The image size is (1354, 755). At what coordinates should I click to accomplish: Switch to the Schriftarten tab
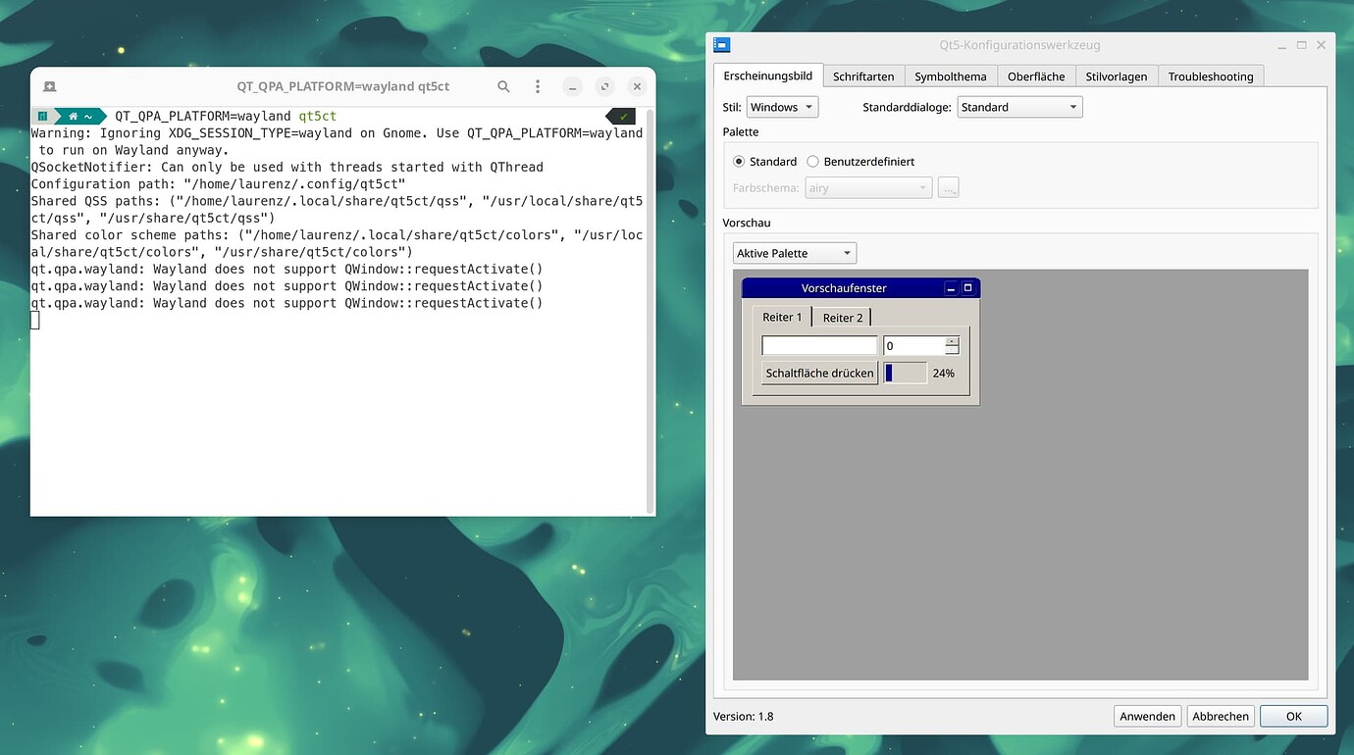pyautogui.click(x=863, y=75)
